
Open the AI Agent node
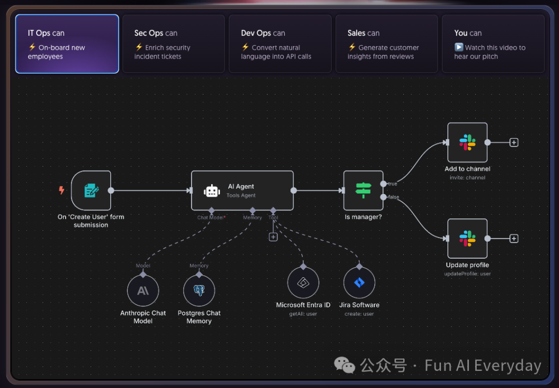[242, 190]
